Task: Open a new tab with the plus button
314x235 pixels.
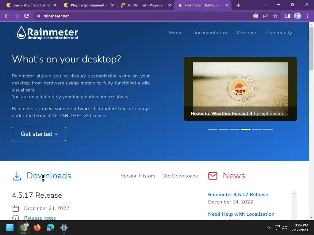Action: click(x=238, y=5)
